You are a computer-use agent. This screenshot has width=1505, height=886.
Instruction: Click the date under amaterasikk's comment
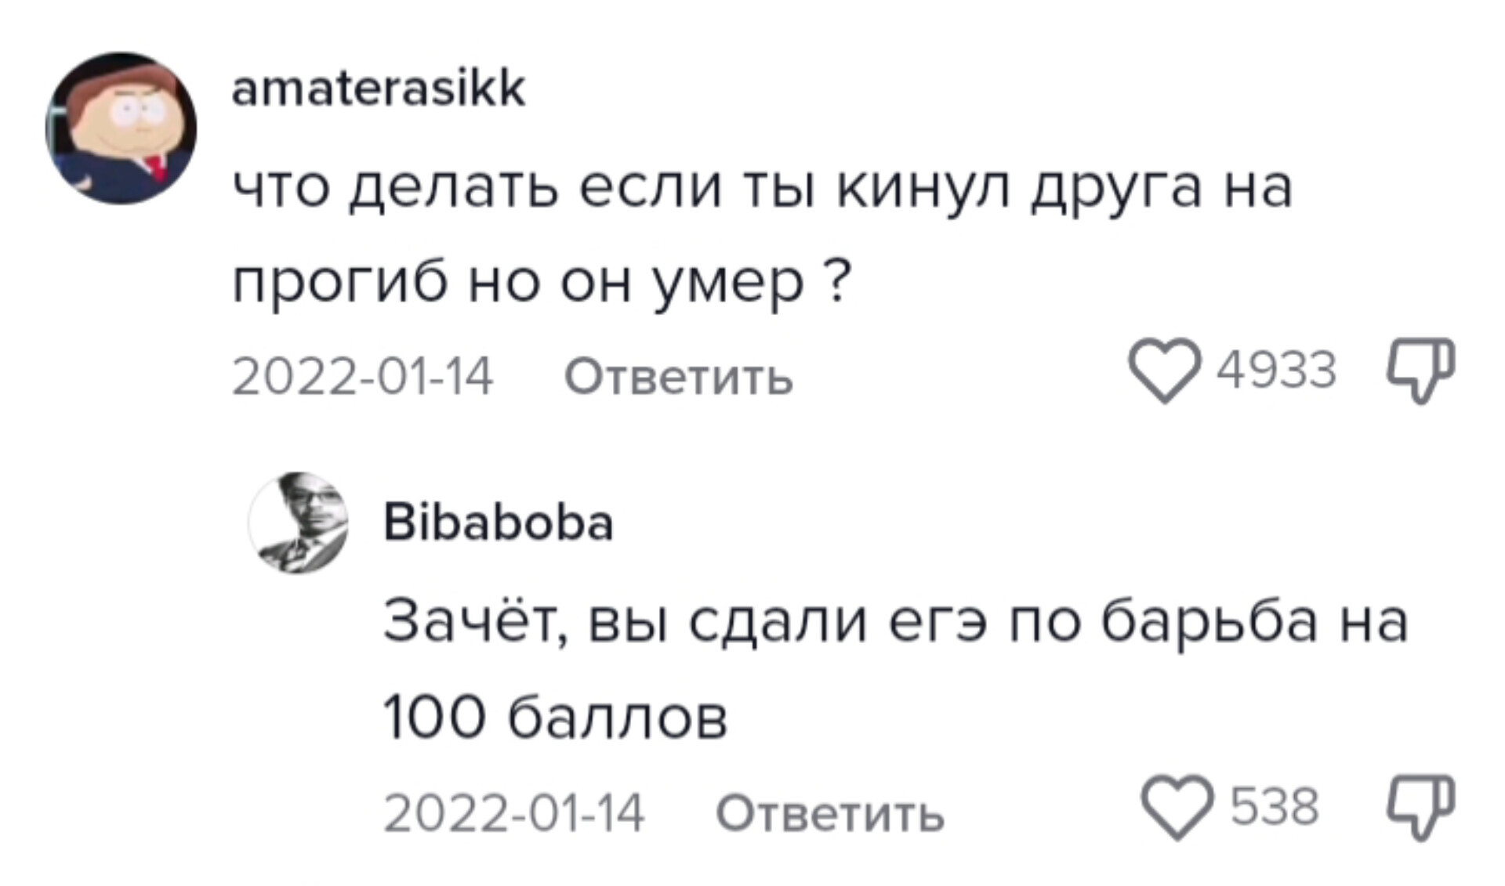tap(362, 377)
